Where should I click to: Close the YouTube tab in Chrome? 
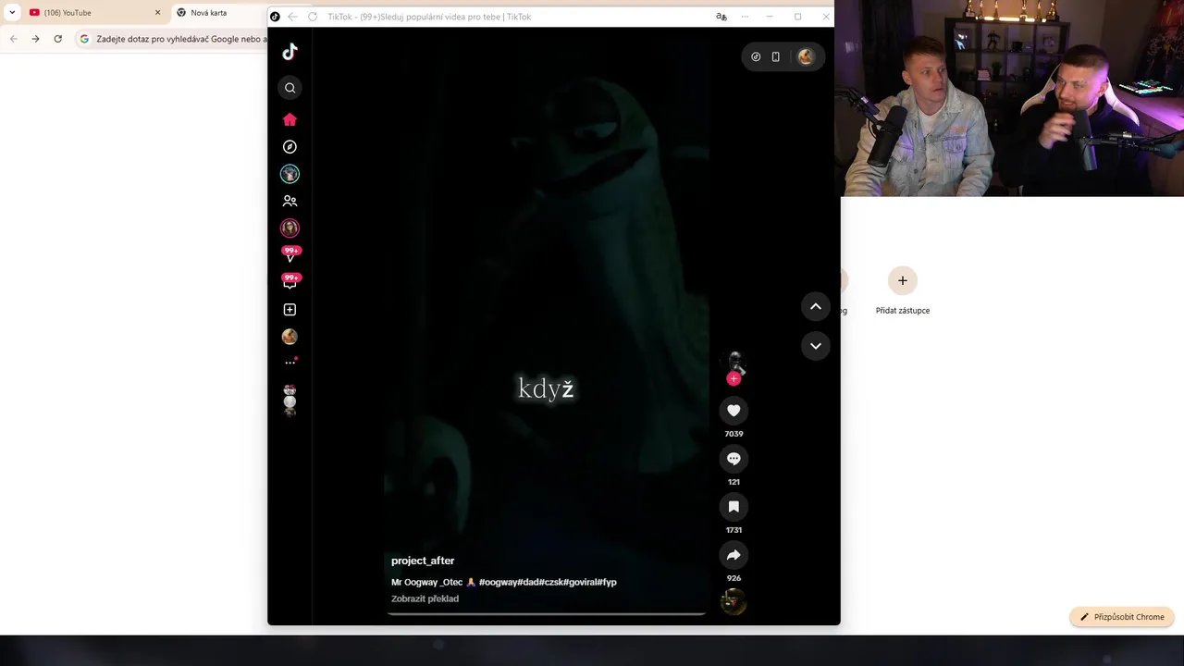click(157, 13)
